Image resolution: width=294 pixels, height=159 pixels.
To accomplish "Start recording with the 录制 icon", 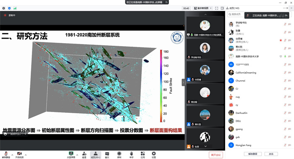I will pyautogui.click(x=119, y=155).
